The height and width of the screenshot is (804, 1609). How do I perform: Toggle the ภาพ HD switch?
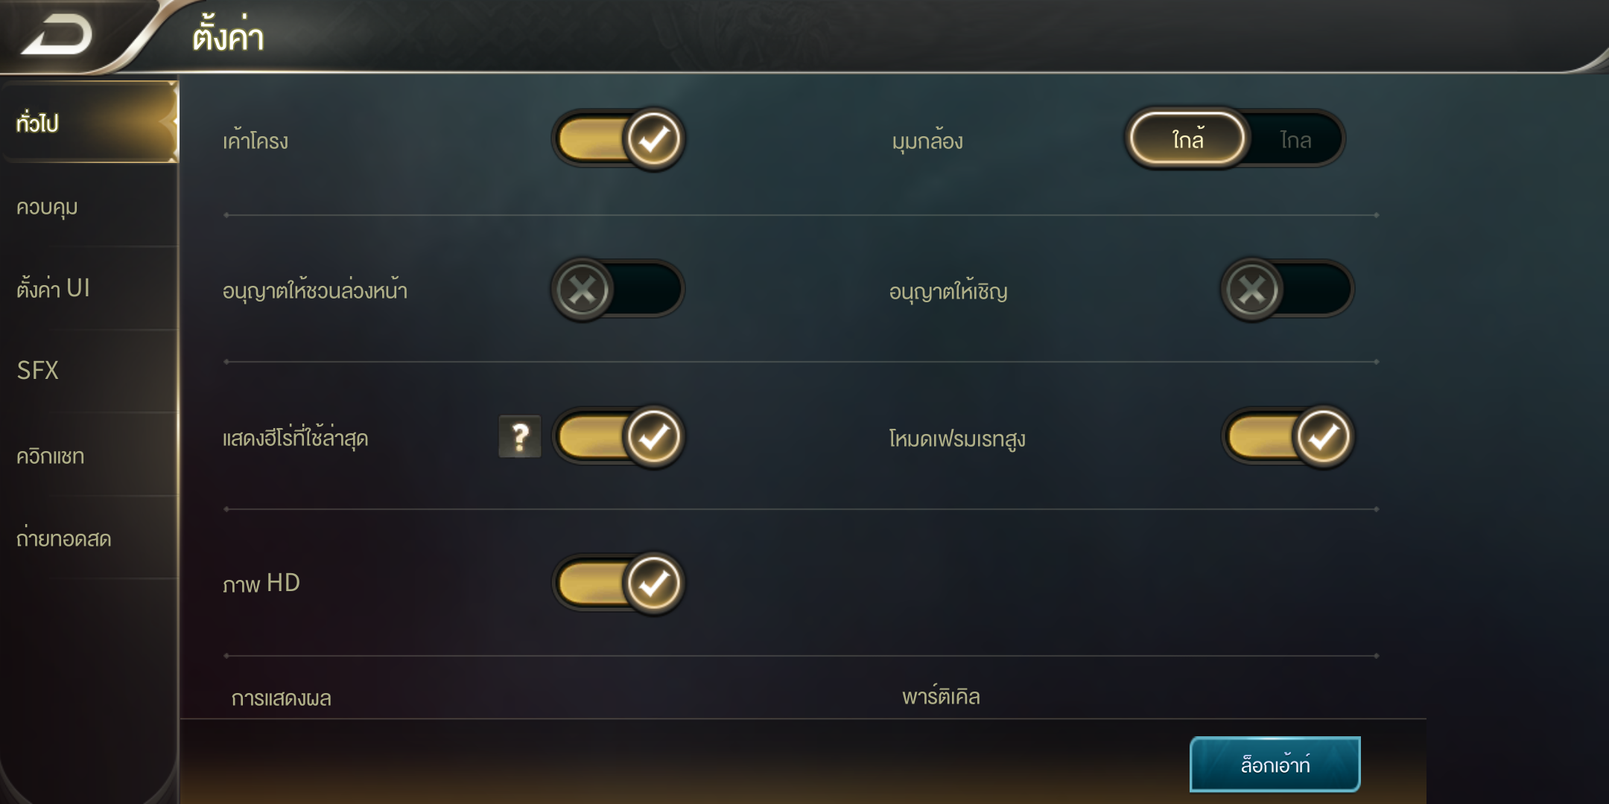tap(618, 583)
